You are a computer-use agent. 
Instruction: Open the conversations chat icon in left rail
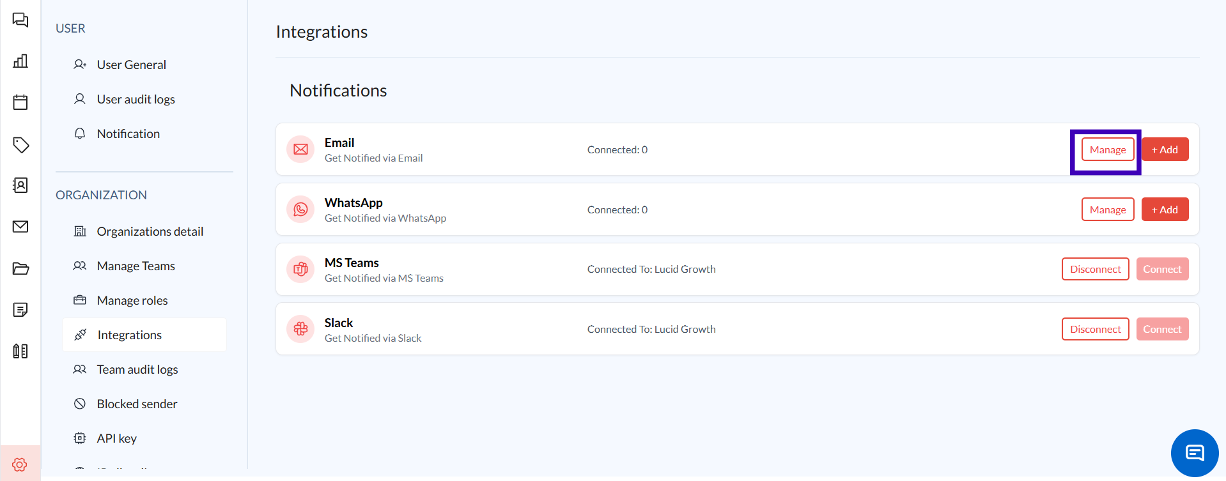pos(20,20)
